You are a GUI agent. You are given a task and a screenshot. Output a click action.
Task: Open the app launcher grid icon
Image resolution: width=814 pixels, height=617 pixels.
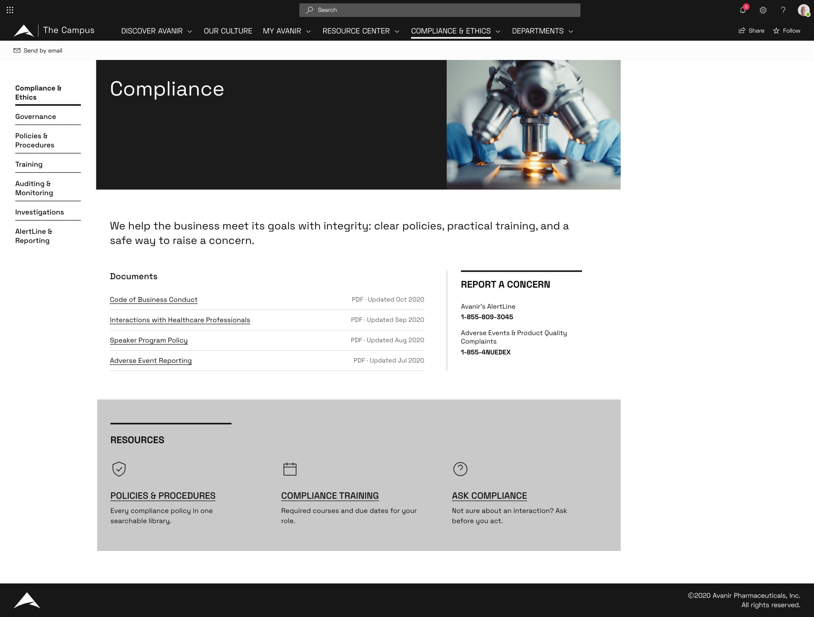click(x=10, y=10)
